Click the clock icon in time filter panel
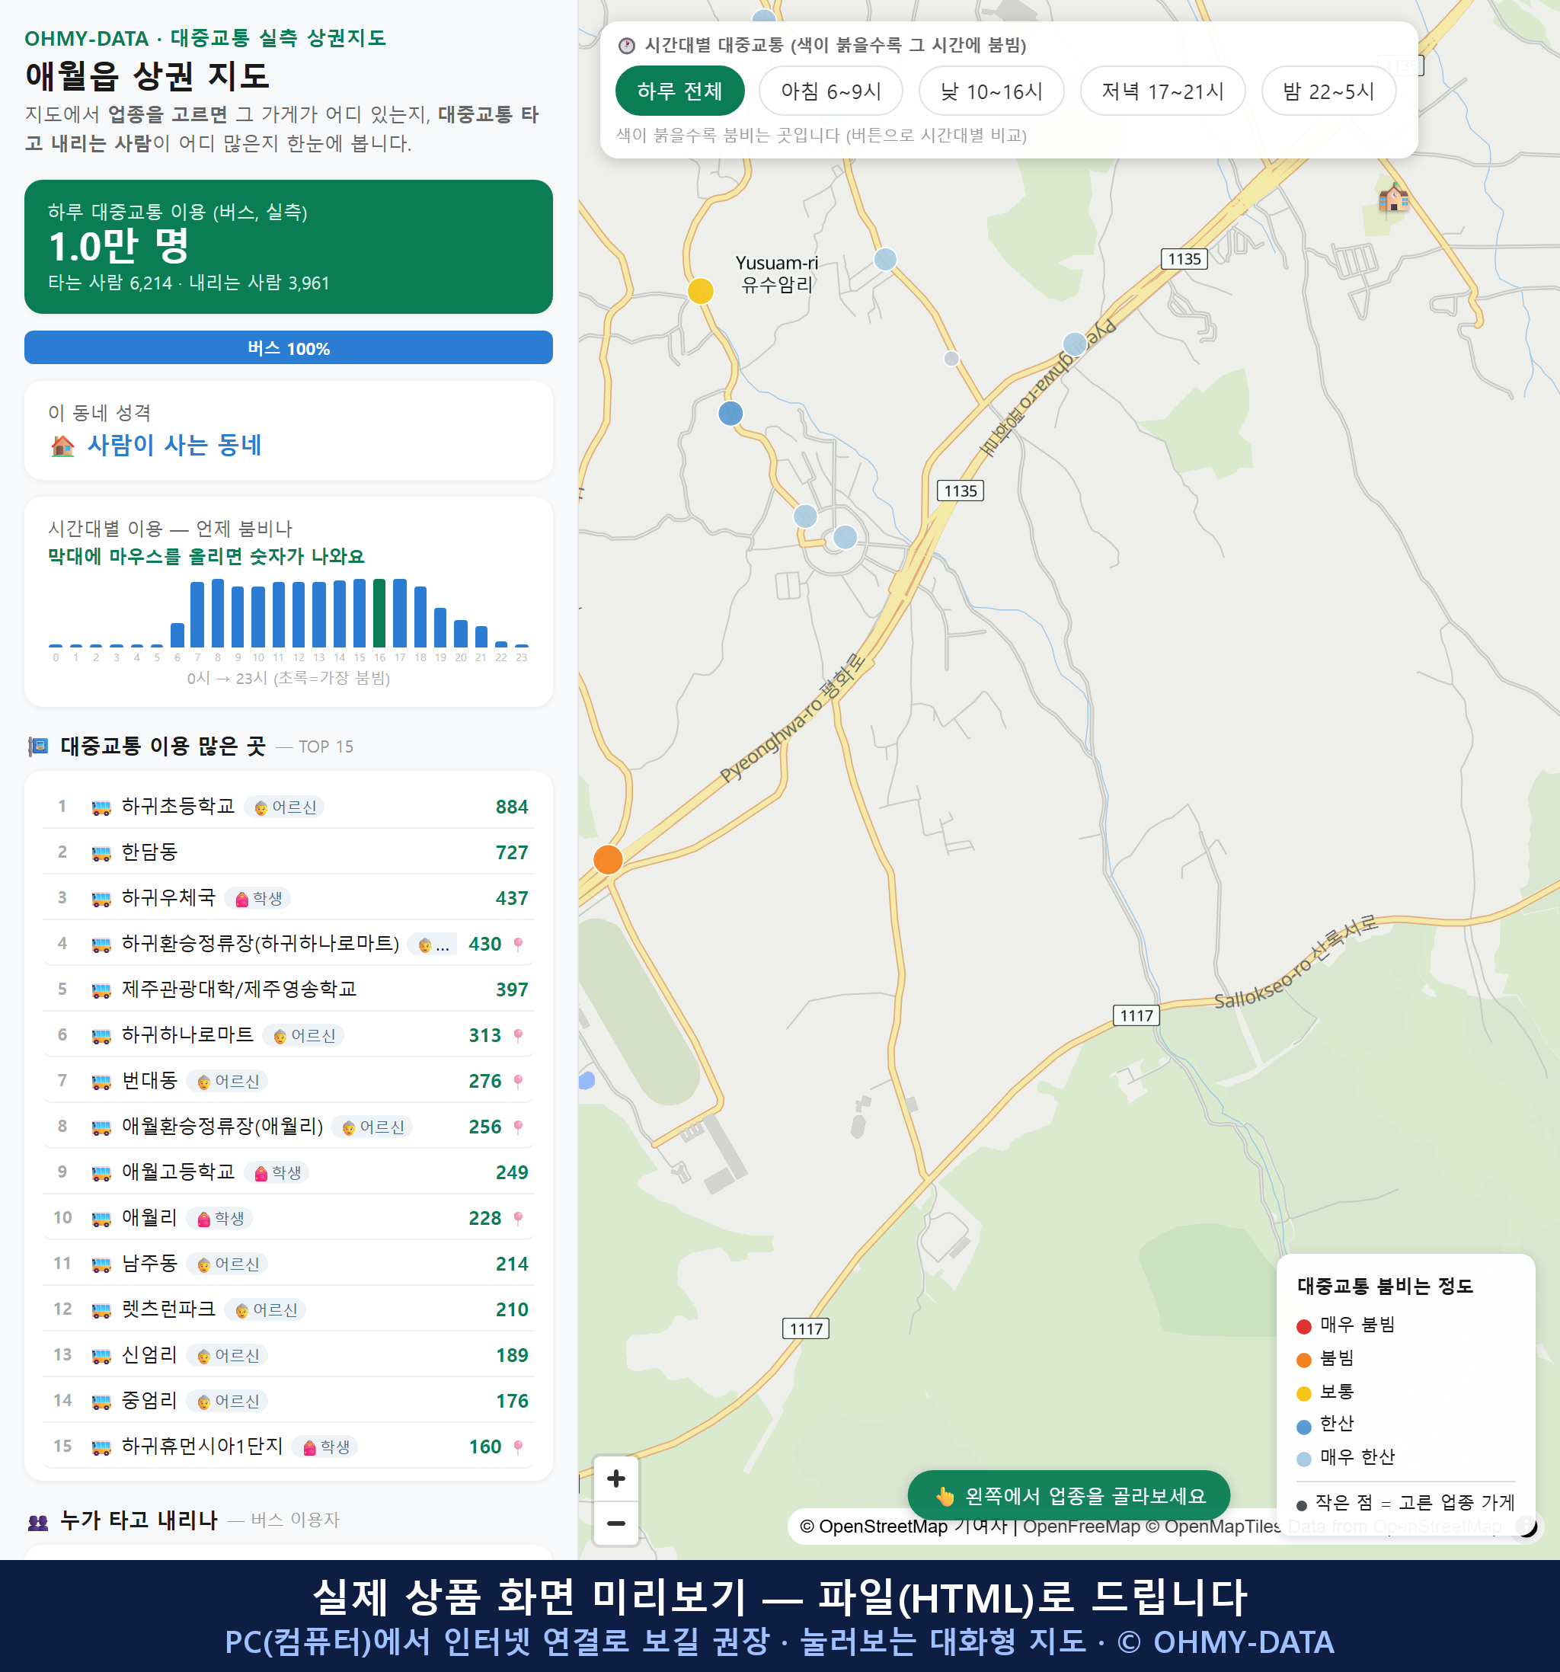Image resolution: width=1560 pixels, height=1672 pixels. pos(627,46)
